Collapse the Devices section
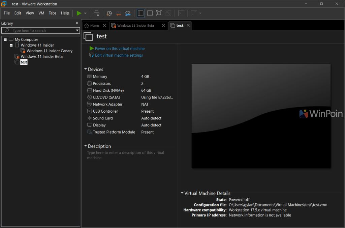The height and width of the screenshot is (228, 345). [86, 69]
